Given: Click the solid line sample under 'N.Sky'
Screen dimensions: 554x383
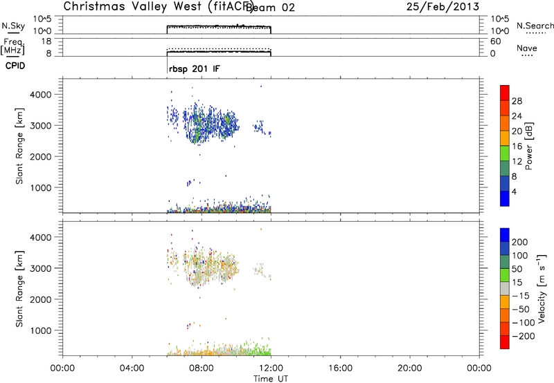Looking at the screenshot, I should click(13, 33).
